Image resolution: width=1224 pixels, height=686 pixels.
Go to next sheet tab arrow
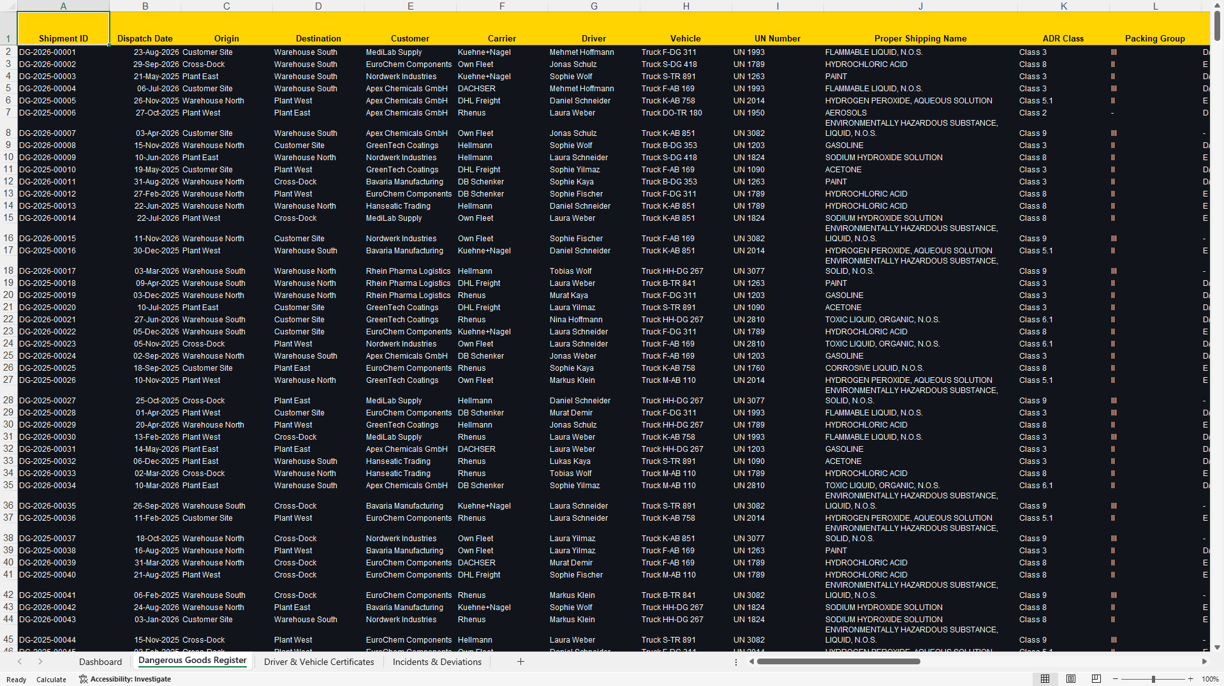point(40,662)
